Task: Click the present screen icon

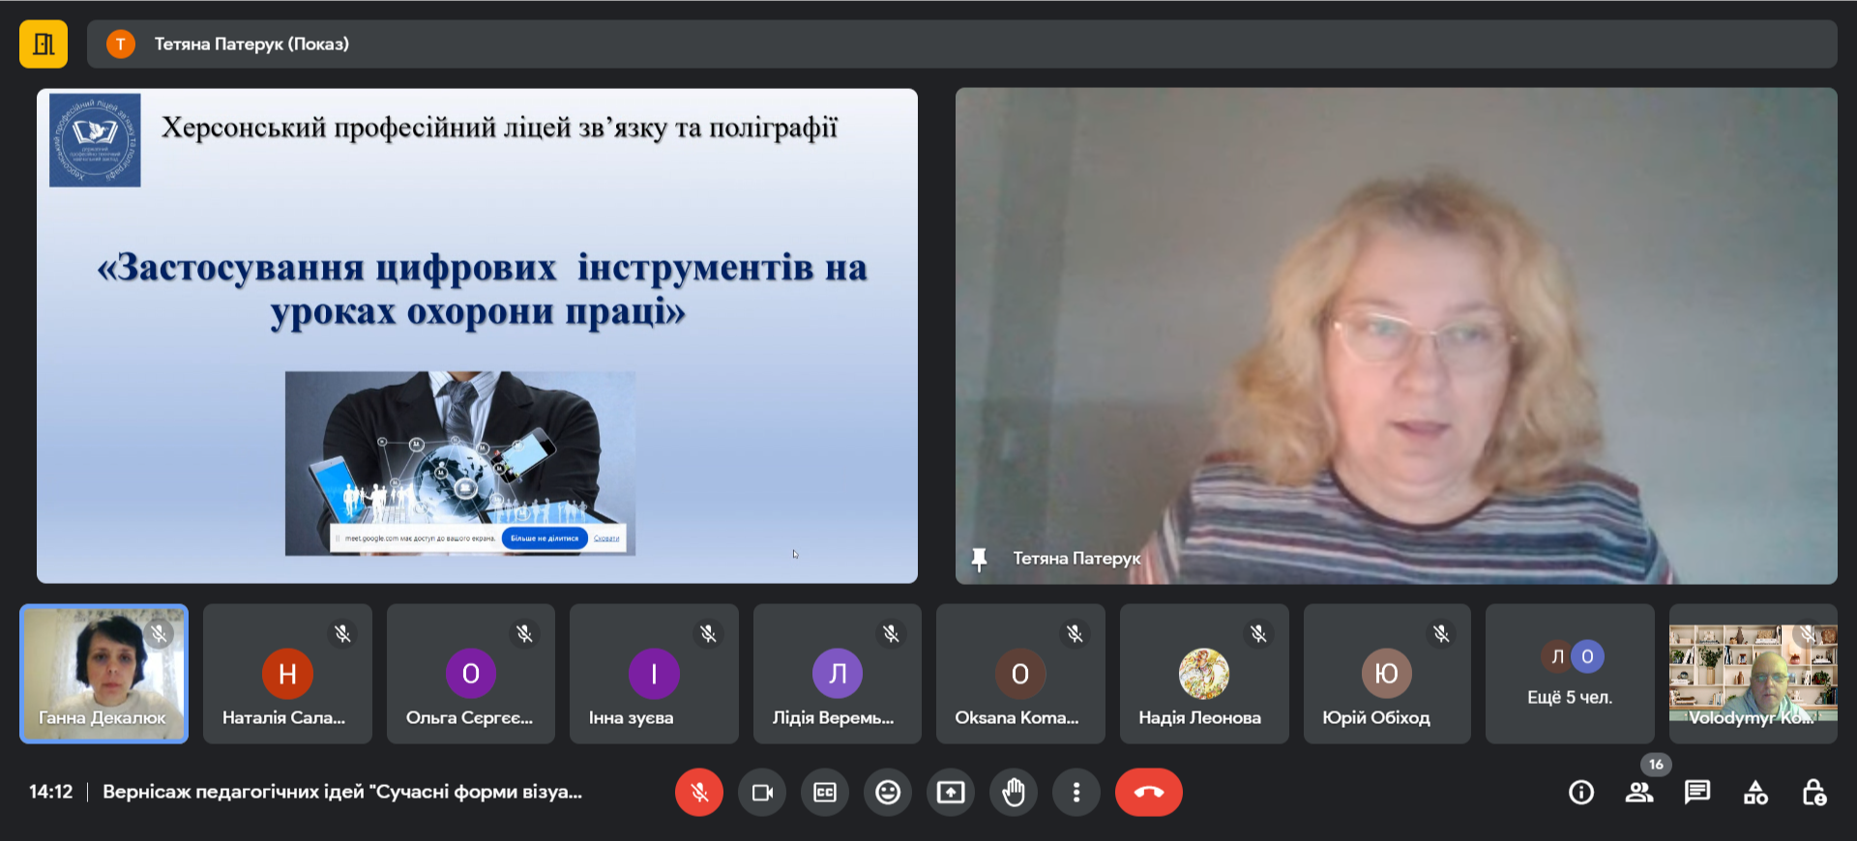Action: (x=951, y=793)
